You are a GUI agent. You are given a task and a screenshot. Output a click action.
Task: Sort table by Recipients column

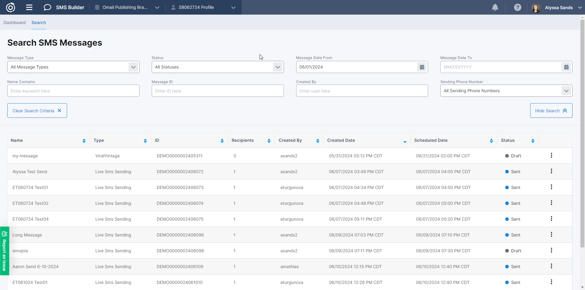(269, 141)
